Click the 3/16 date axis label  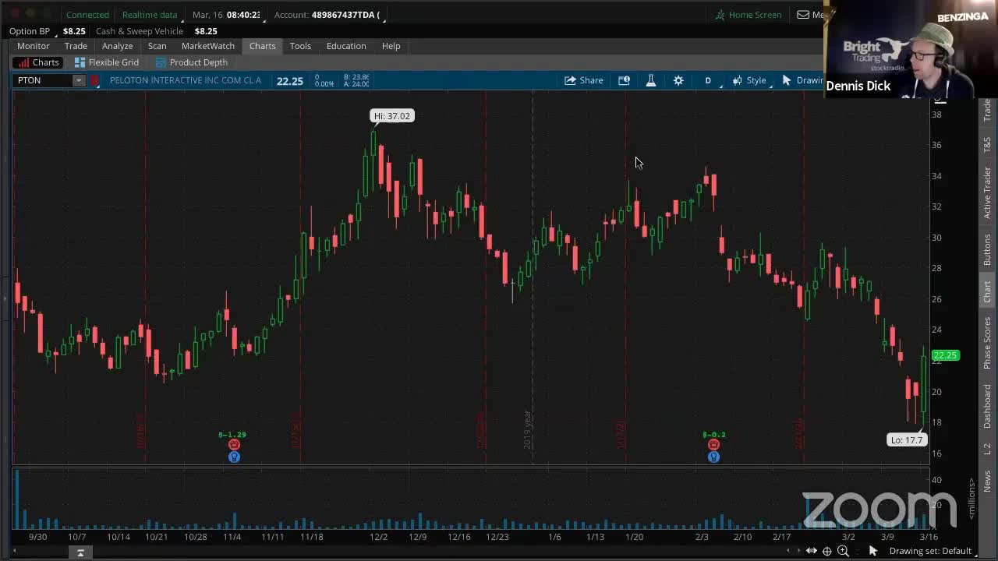pos(929,537)
